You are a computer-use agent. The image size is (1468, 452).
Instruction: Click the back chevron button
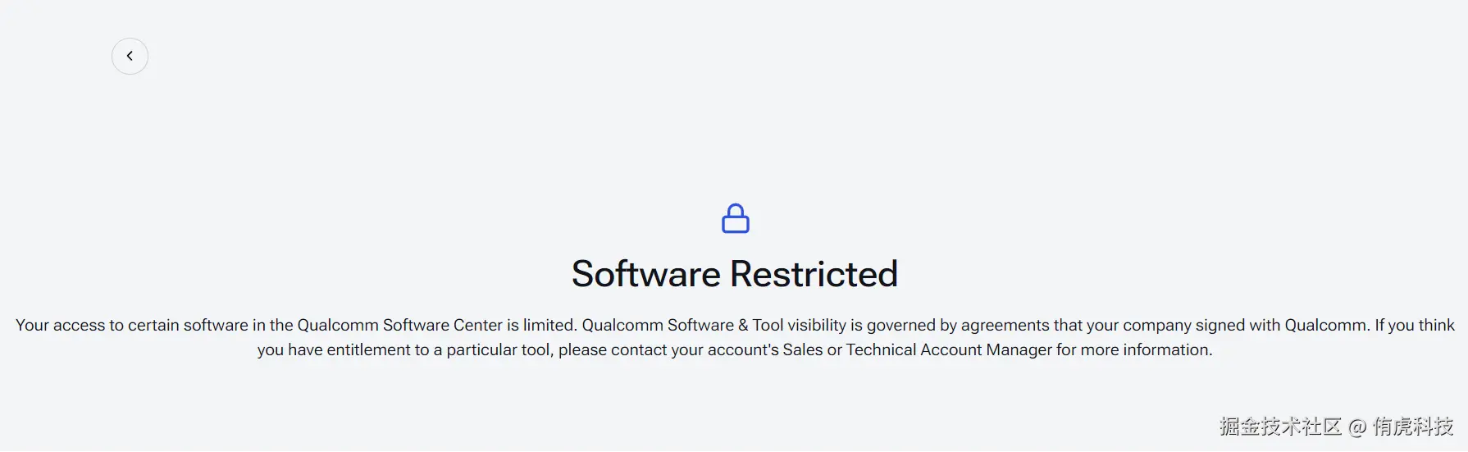coord(130,56)
